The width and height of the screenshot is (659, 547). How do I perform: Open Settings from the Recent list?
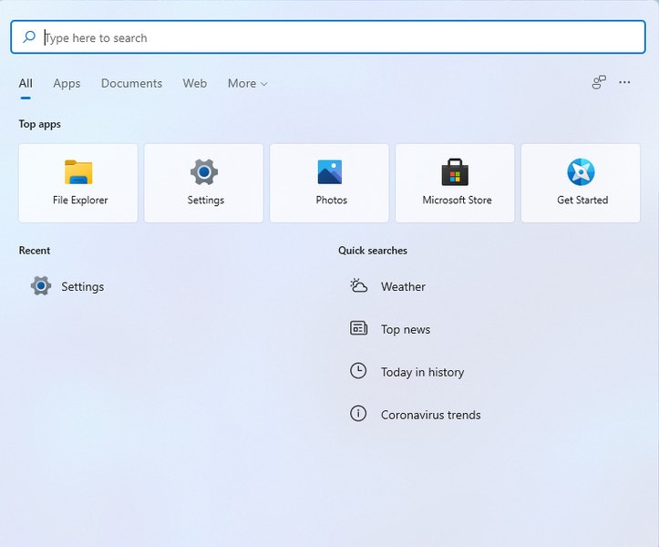[x=67, y=286]
